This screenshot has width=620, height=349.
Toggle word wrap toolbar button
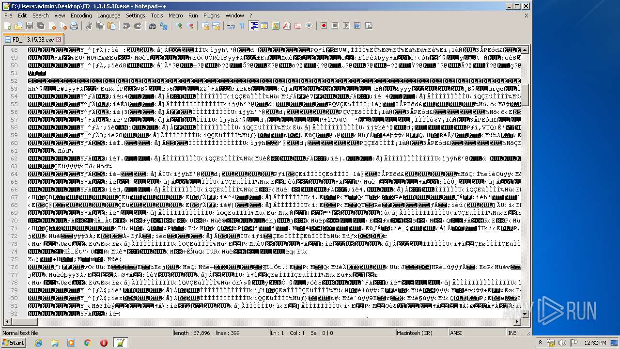(x=231, y=26)
